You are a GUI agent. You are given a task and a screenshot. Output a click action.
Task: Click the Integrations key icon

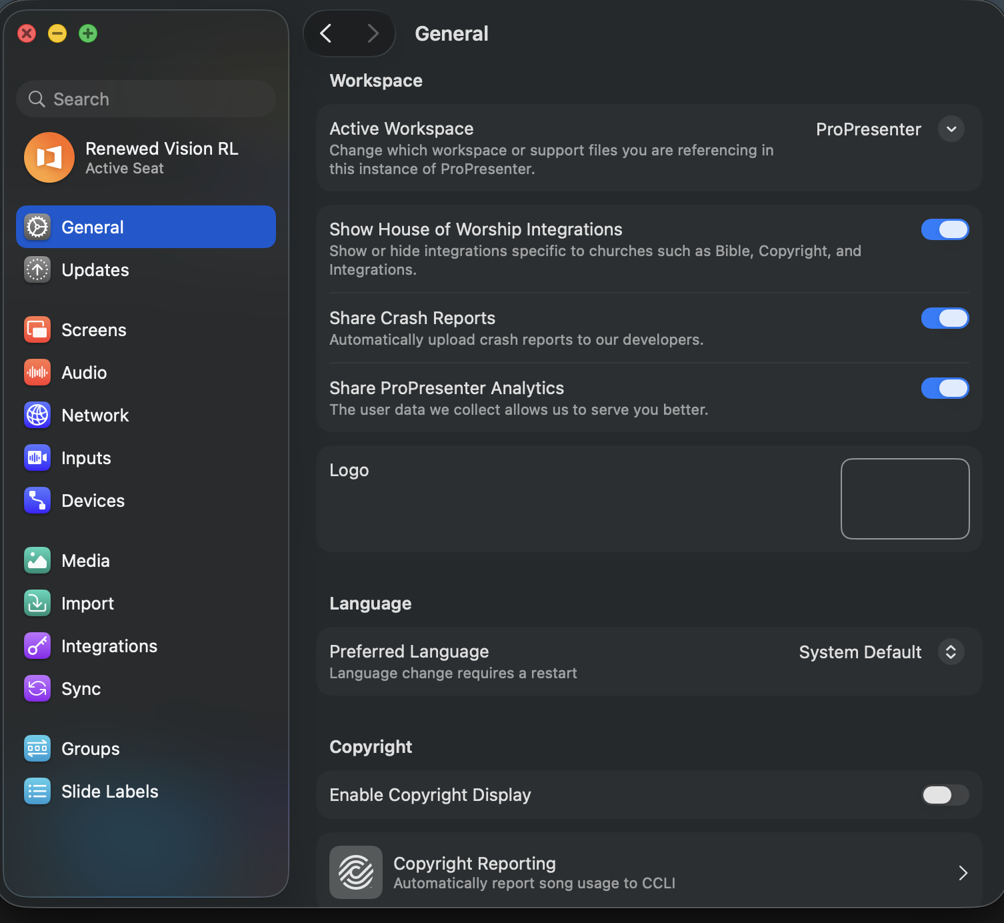coord(37,646)
